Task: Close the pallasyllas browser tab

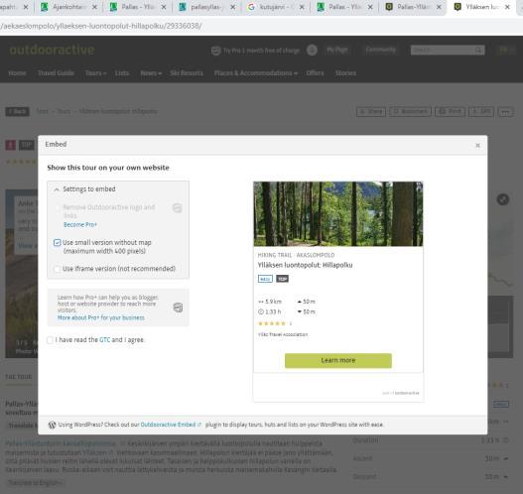Action: tap(233, 7)
